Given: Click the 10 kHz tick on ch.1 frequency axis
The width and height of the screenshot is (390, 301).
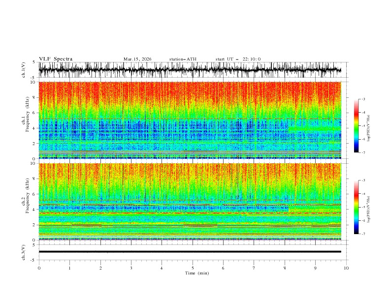Looking at the screenshot, I should tap(34, 82).
